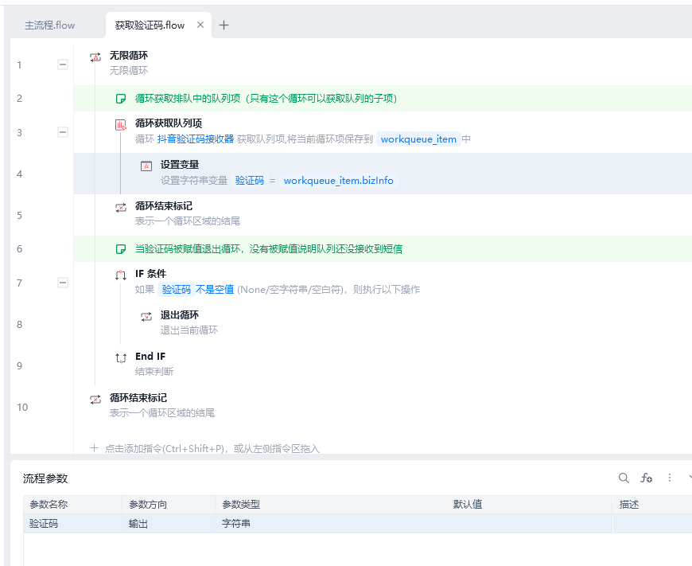
Task: Click the 无限循环 loop icon
Action: 95,57
